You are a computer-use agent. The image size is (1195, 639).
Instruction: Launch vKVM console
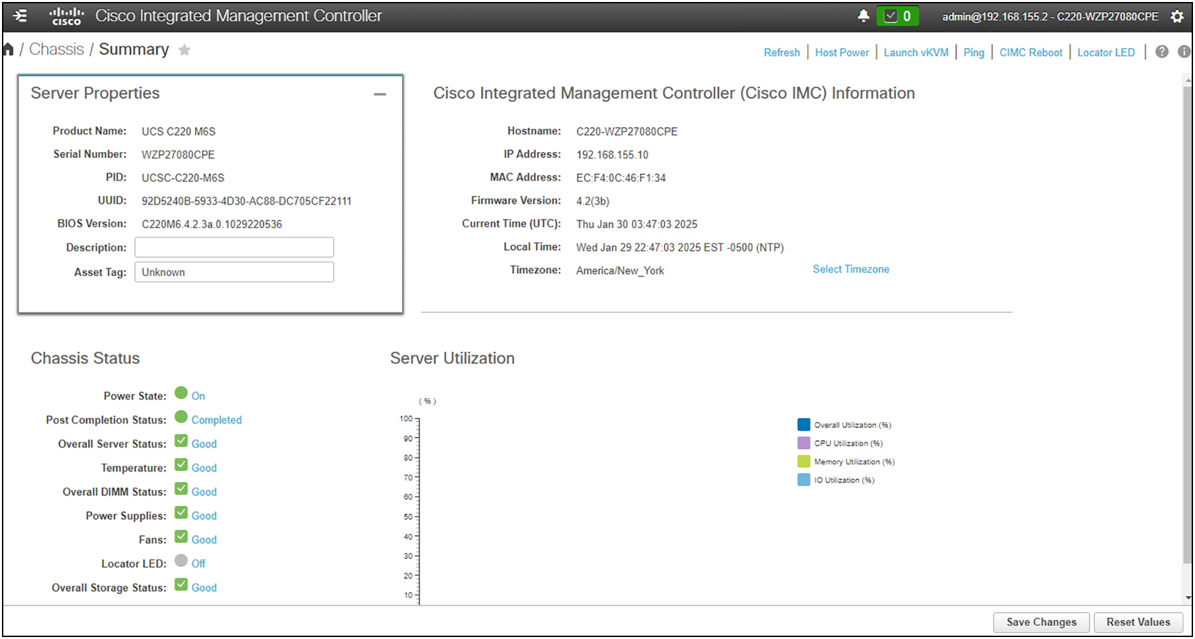pos(916,52)
